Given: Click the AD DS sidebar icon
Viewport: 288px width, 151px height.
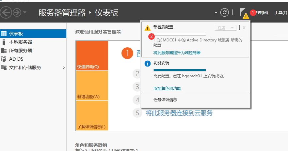Looking at the screenshot, I should [x=4, y=59].
